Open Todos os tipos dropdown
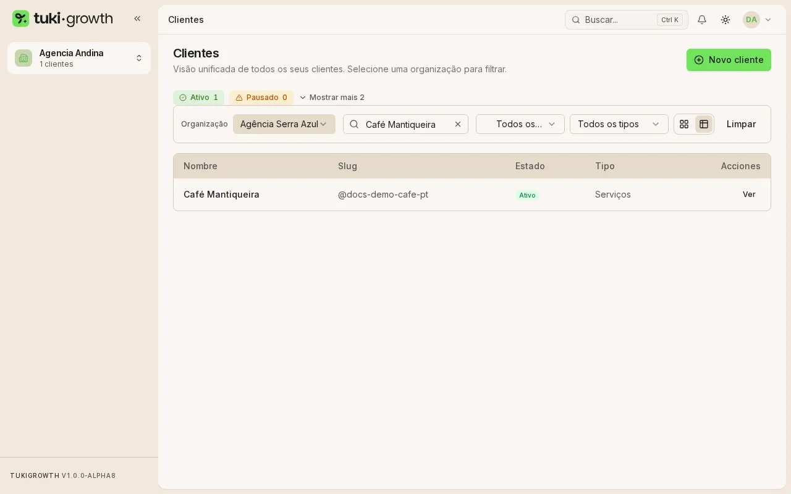The height and width of the screenshot is (494, 791). click(619, 124)
